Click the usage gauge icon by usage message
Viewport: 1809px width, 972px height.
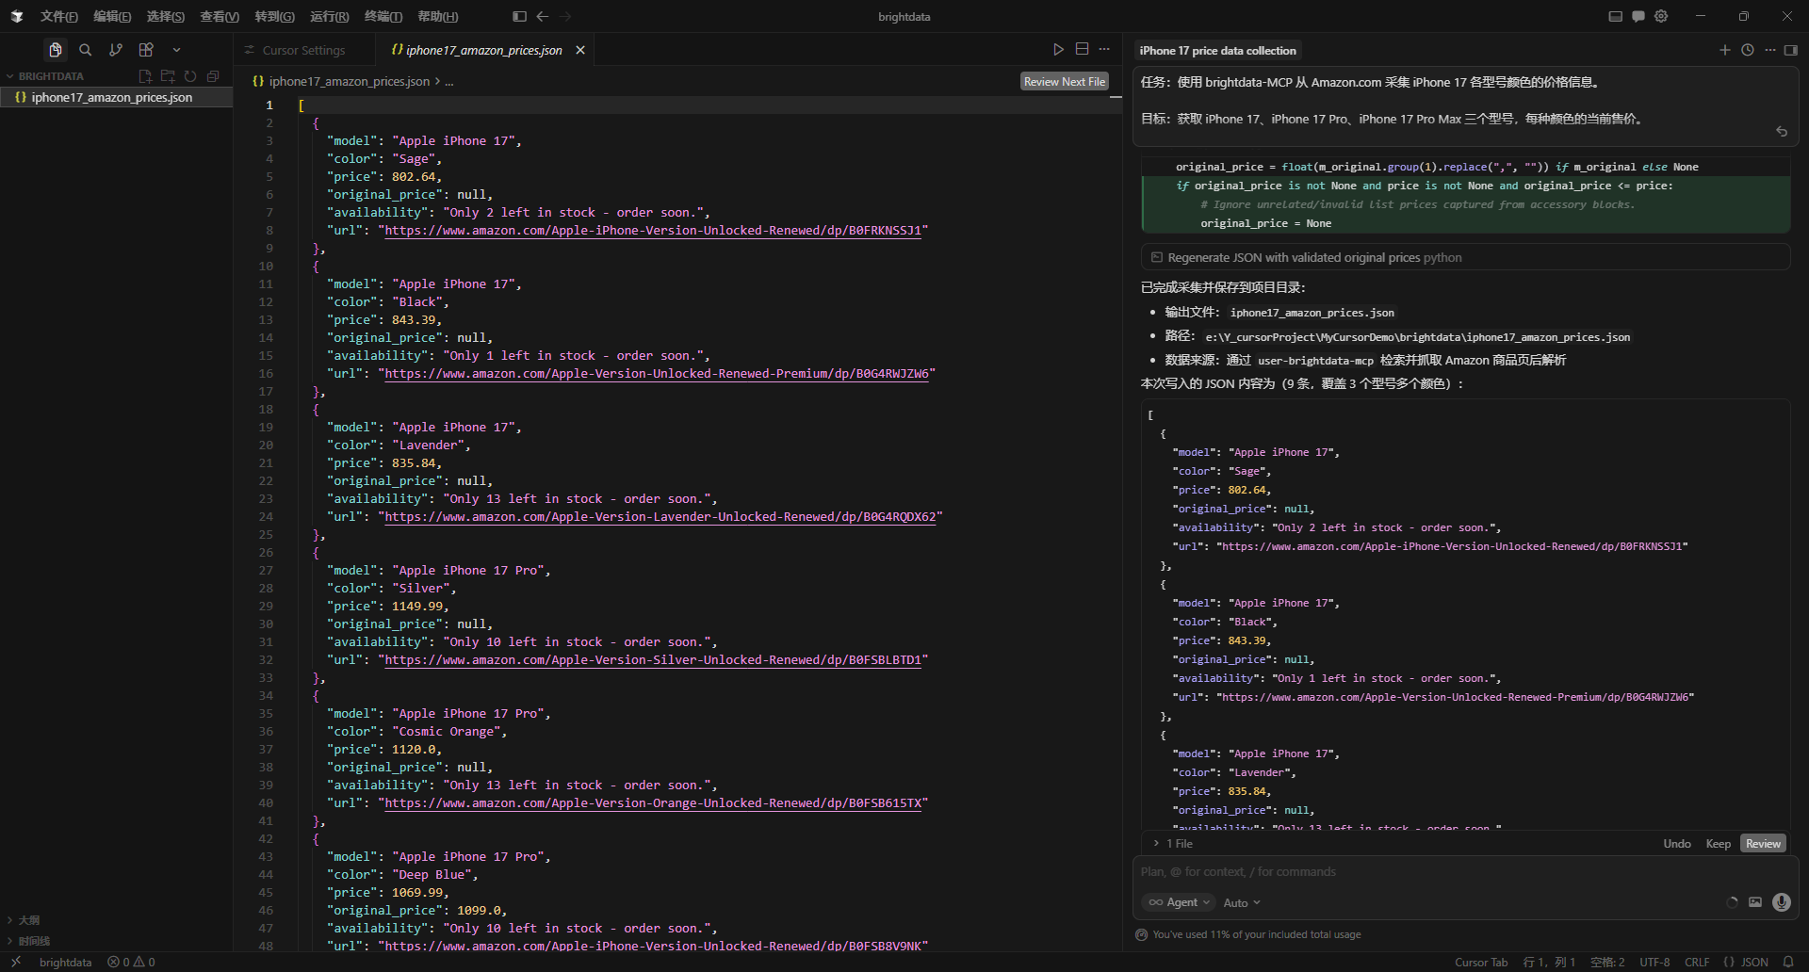[1142, 934]
